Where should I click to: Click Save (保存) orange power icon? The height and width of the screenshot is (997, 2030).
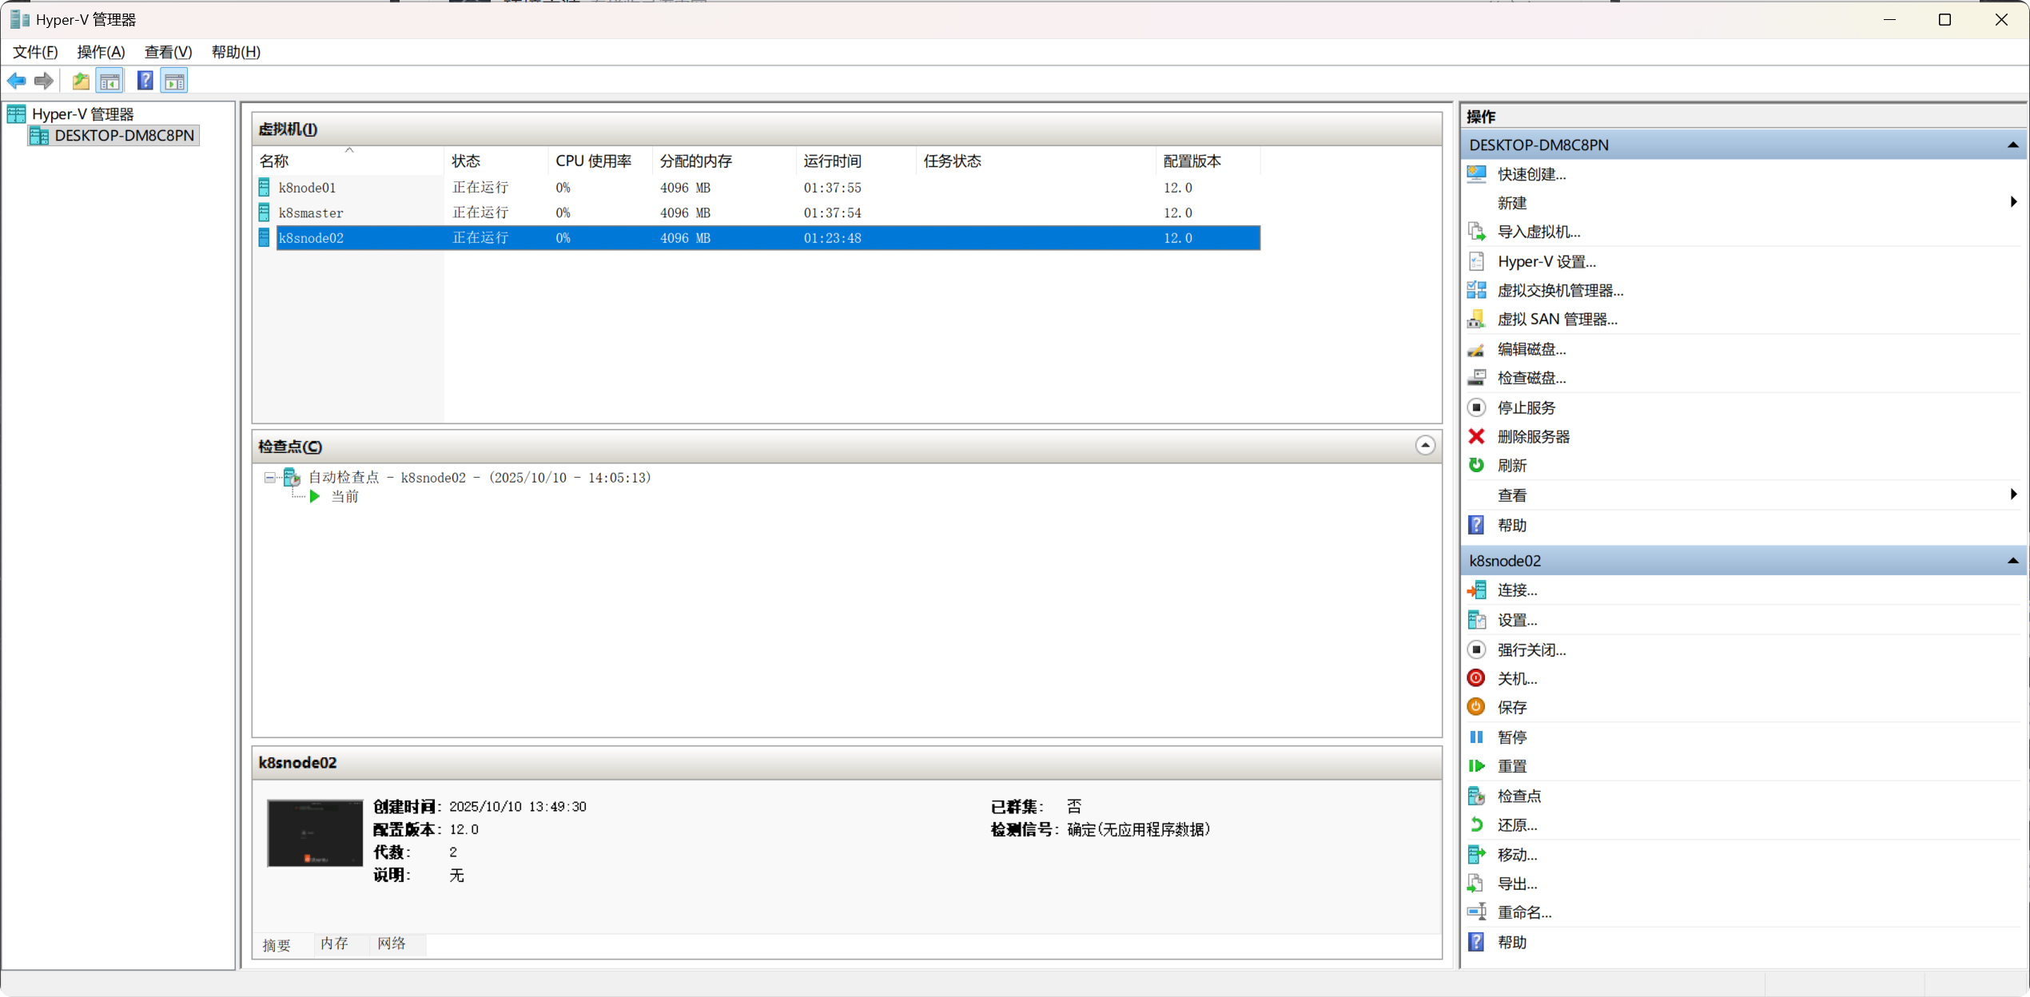click(x=1476, y=707)
